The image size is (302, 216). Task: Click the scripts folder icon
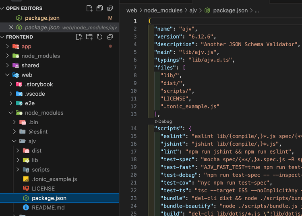tap(26, 170)
